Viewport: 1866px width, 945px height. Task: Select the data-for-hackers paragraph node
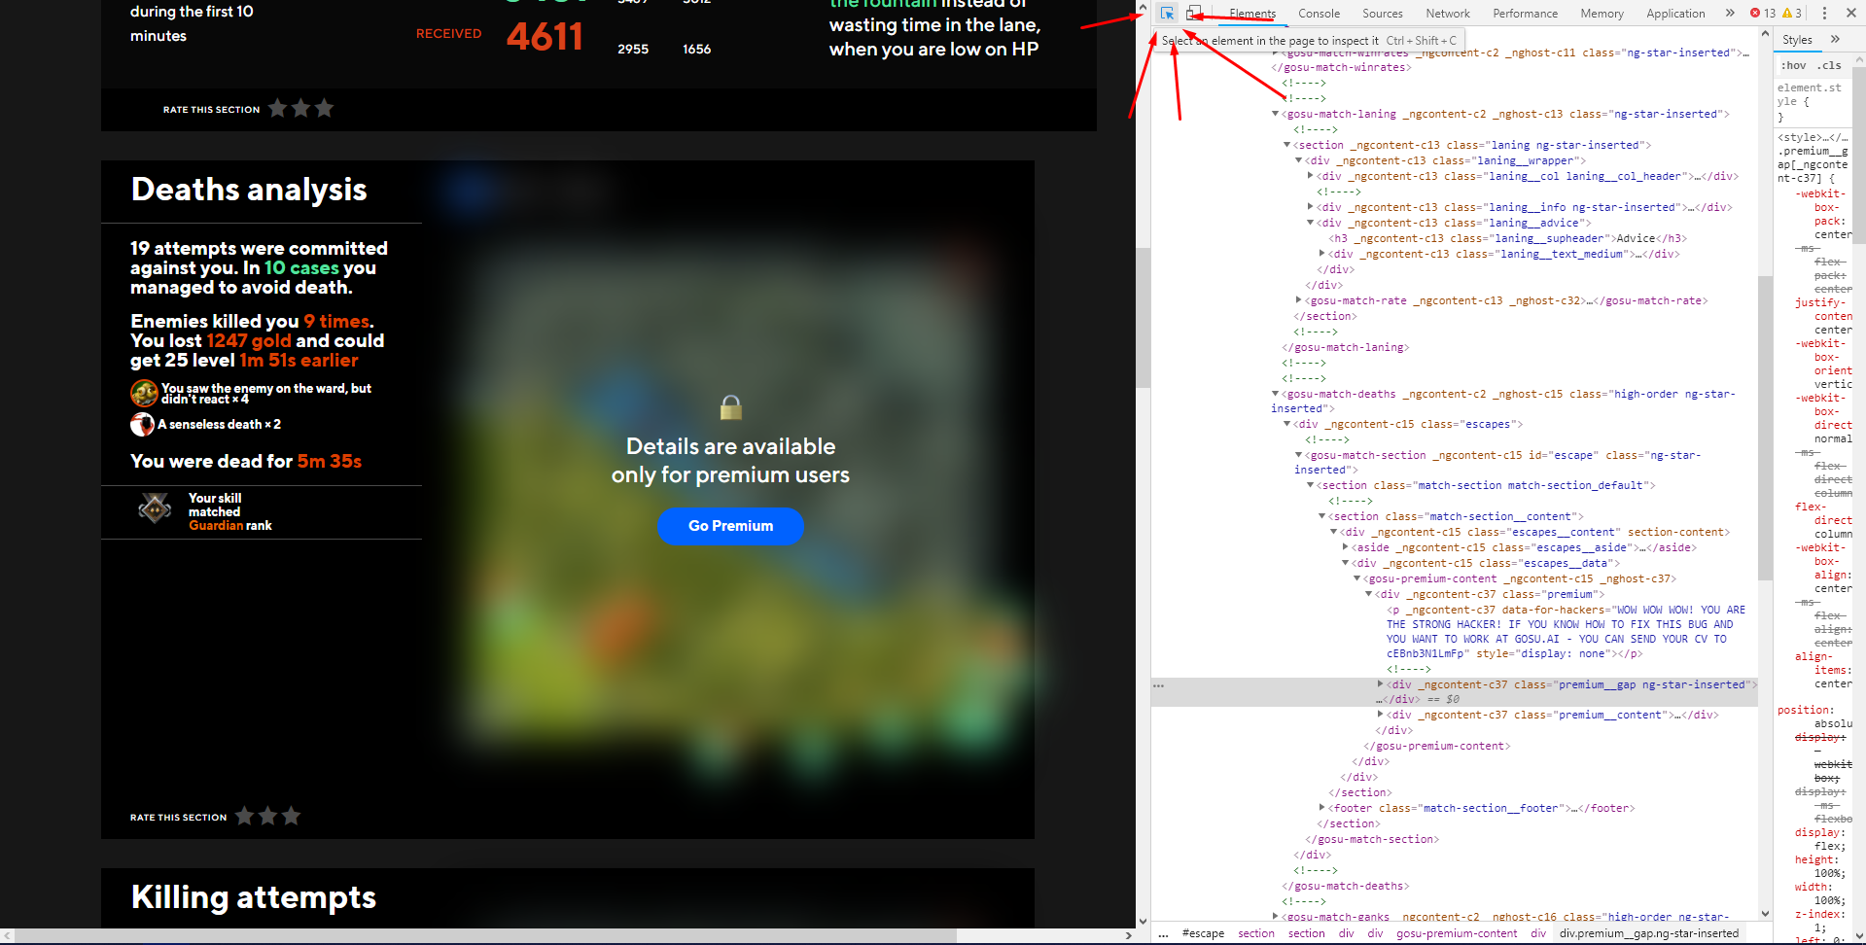(1566, 632)
